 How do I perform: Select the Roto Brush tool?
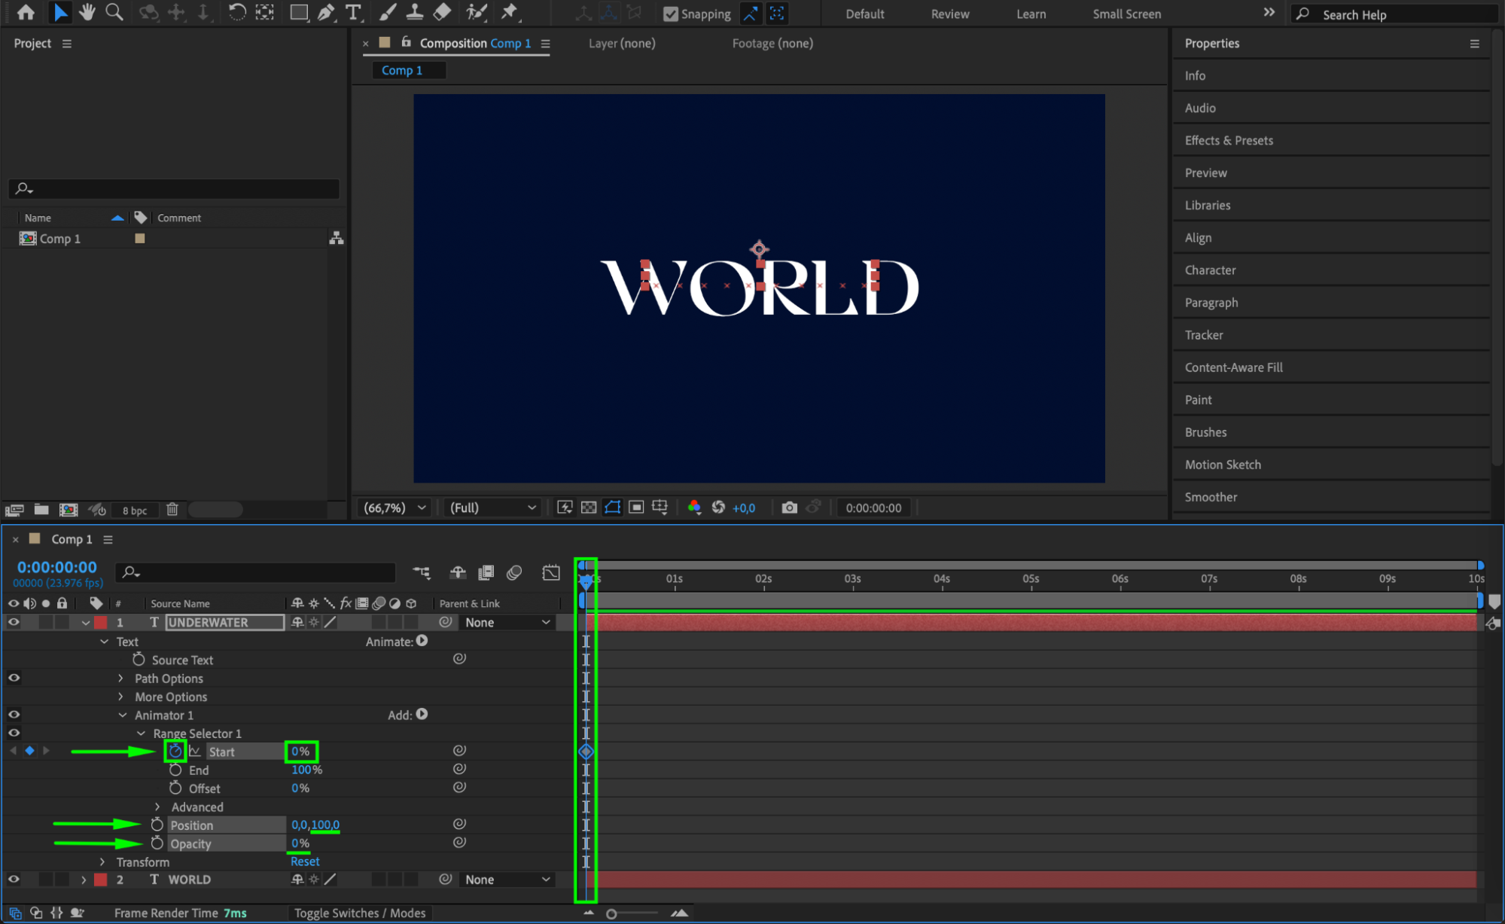pos(476,12)
